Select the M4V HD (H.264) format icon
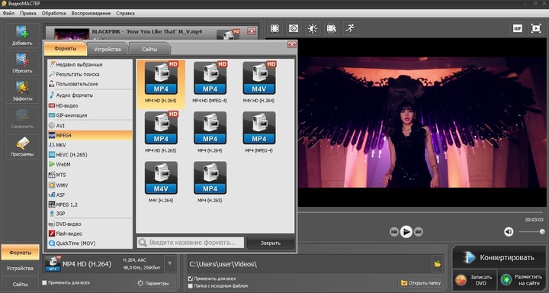 coord(259,78)
